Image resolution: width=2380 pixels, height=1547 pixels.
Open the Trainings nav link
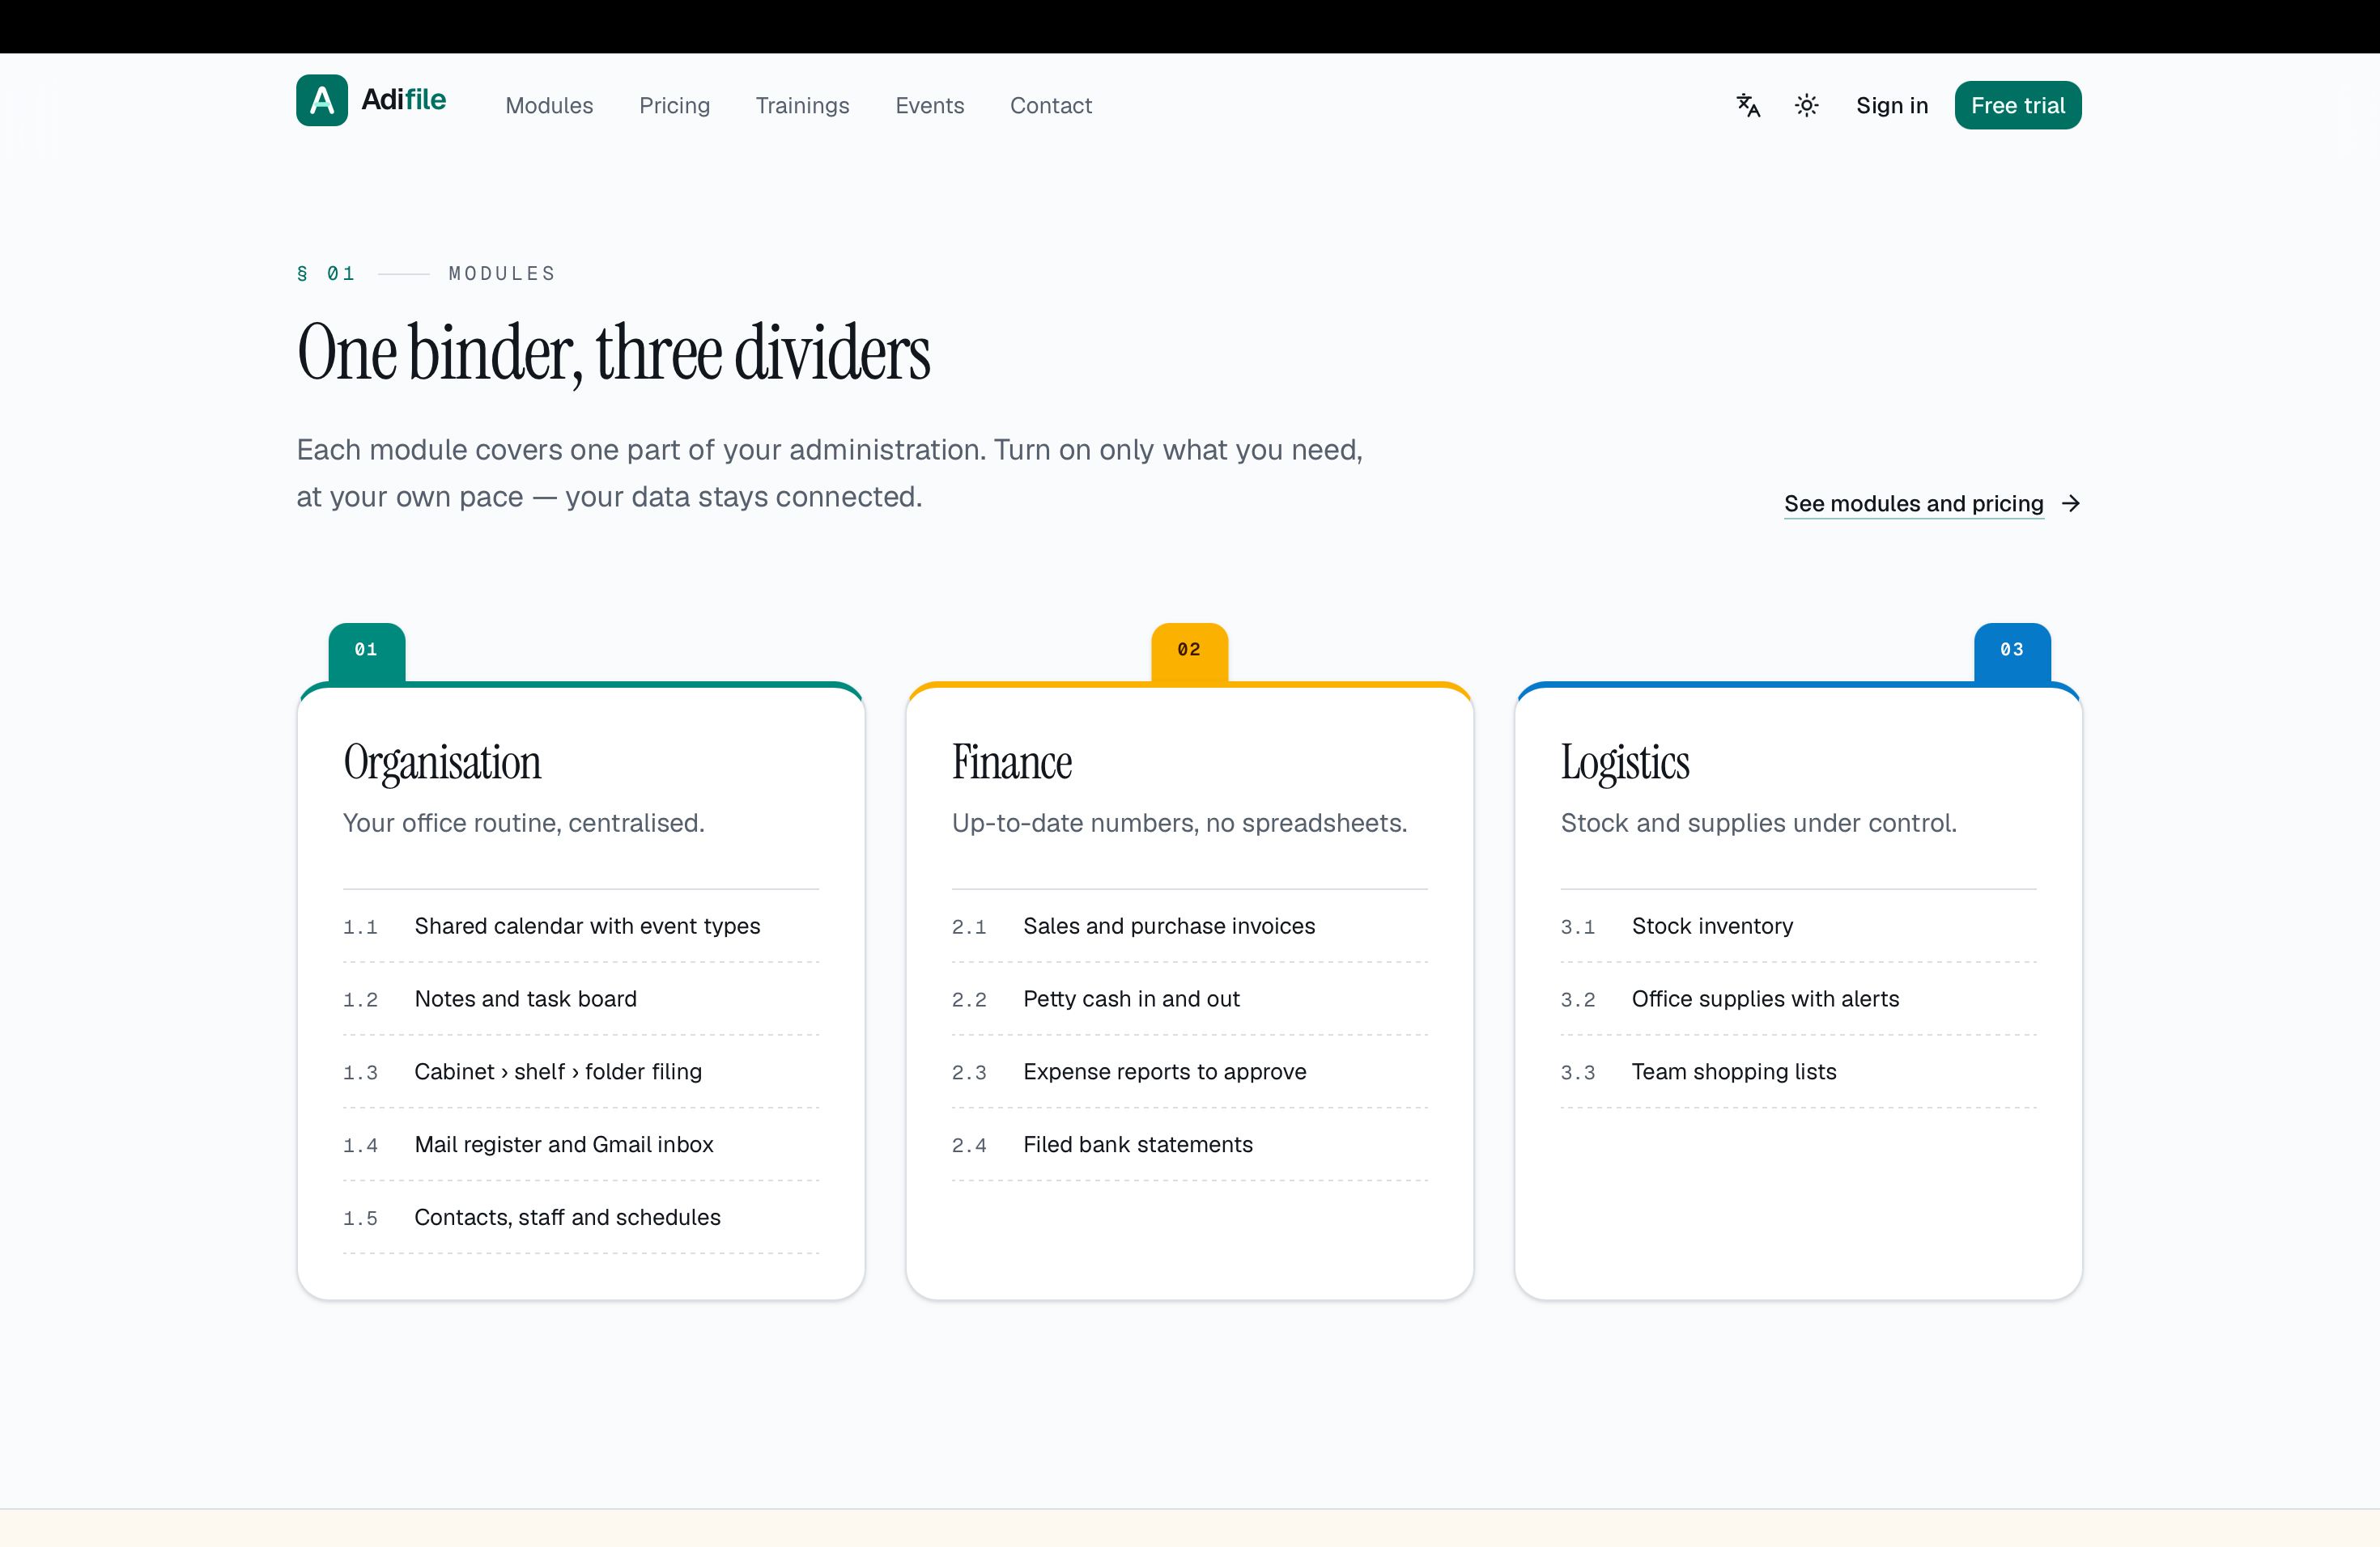point(802,105)
